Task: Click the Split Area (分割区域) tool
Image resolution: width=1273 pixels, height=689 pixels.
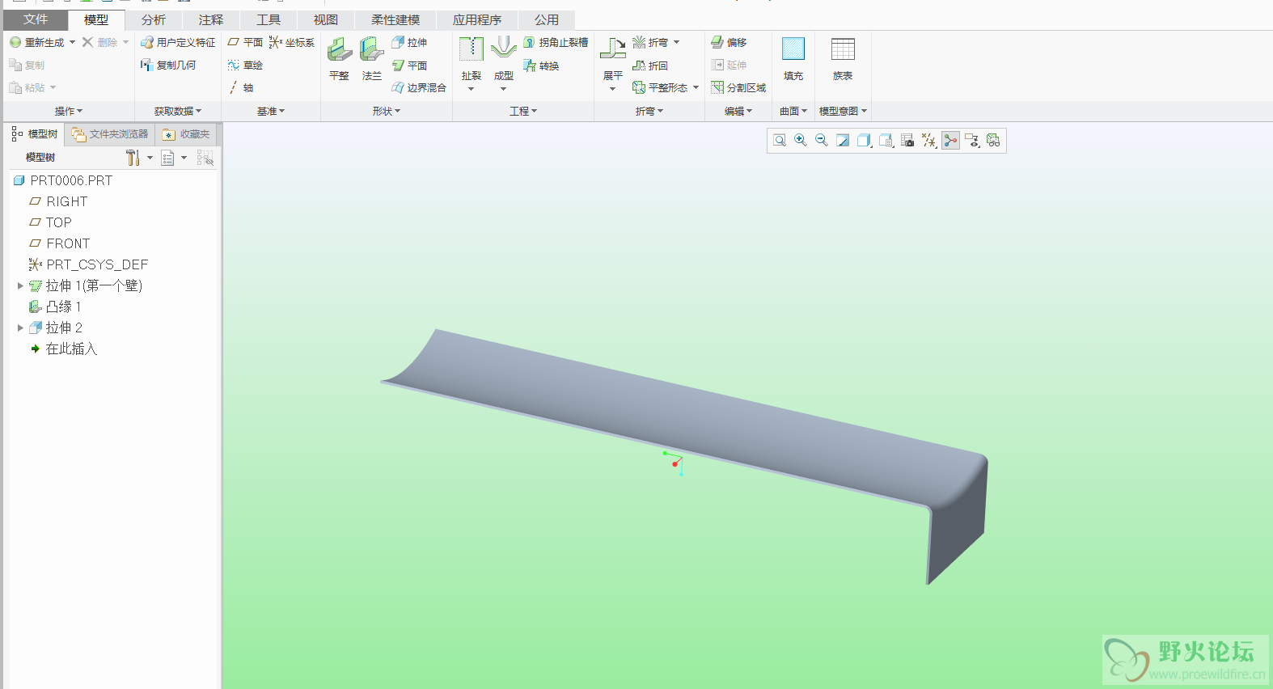Action: 738,87
